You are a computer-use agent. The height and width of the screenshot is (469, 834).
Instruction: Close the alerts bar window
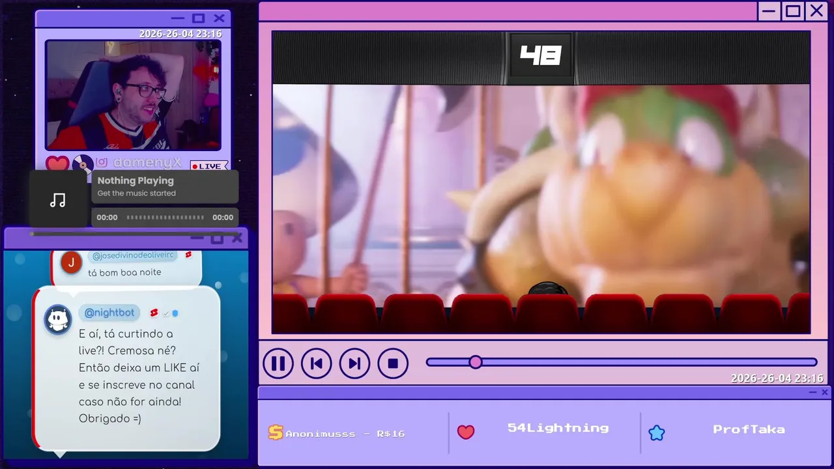coord(825,392)
